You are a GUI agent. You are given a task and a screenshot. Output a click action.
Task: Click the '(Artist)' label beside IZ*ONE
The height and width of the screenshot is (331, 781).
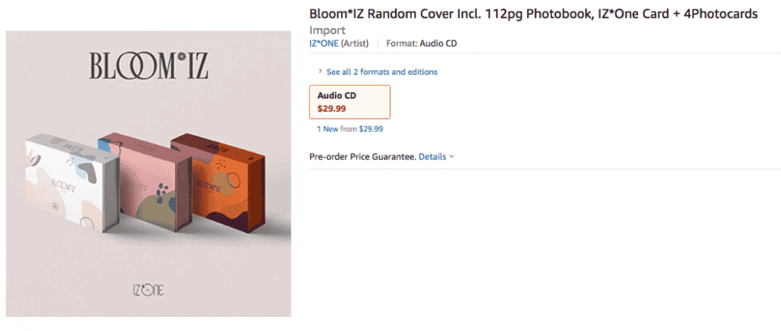pos(356,44)
